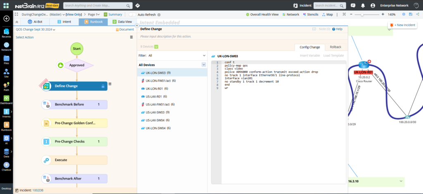
Task: Click the + New Incident button
Action: pos(402,25)
